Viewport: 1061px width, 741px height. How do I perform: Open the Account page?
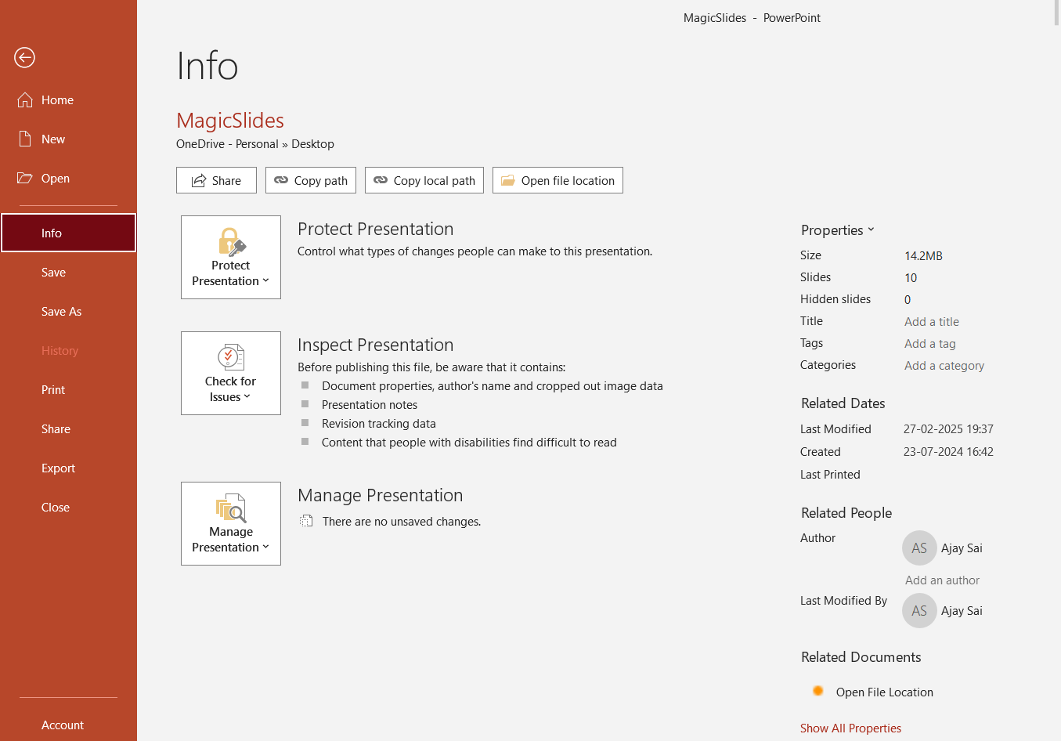coord(68,725)
